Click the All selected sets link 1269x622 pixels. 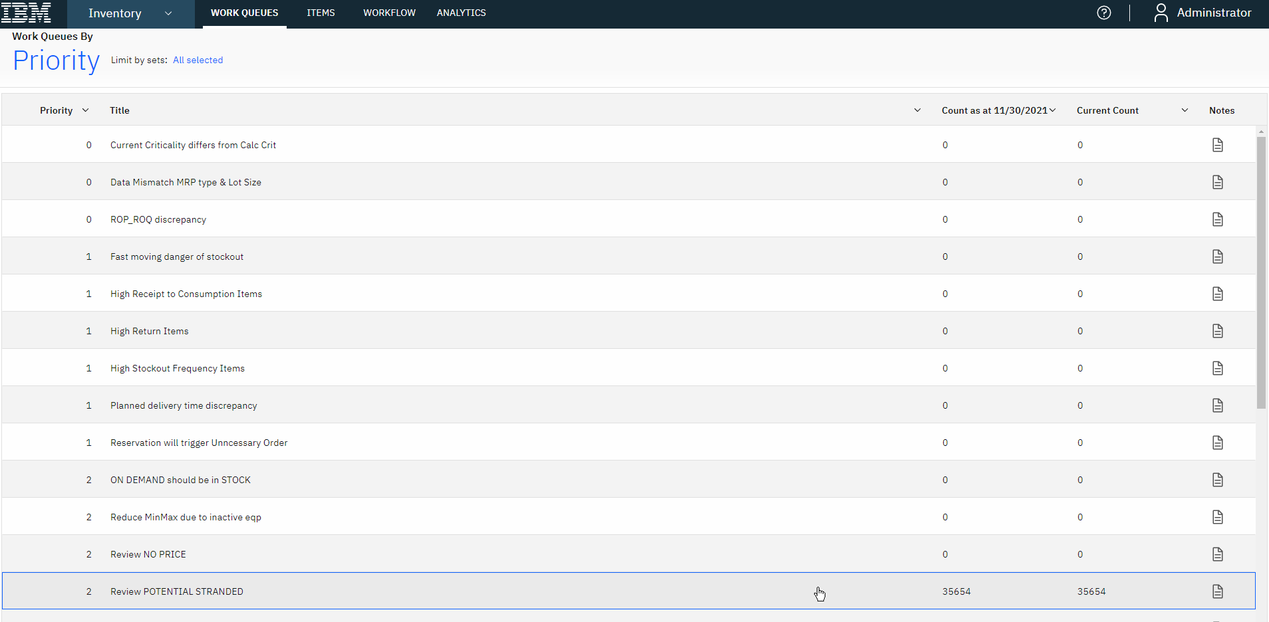pos(198,60)
